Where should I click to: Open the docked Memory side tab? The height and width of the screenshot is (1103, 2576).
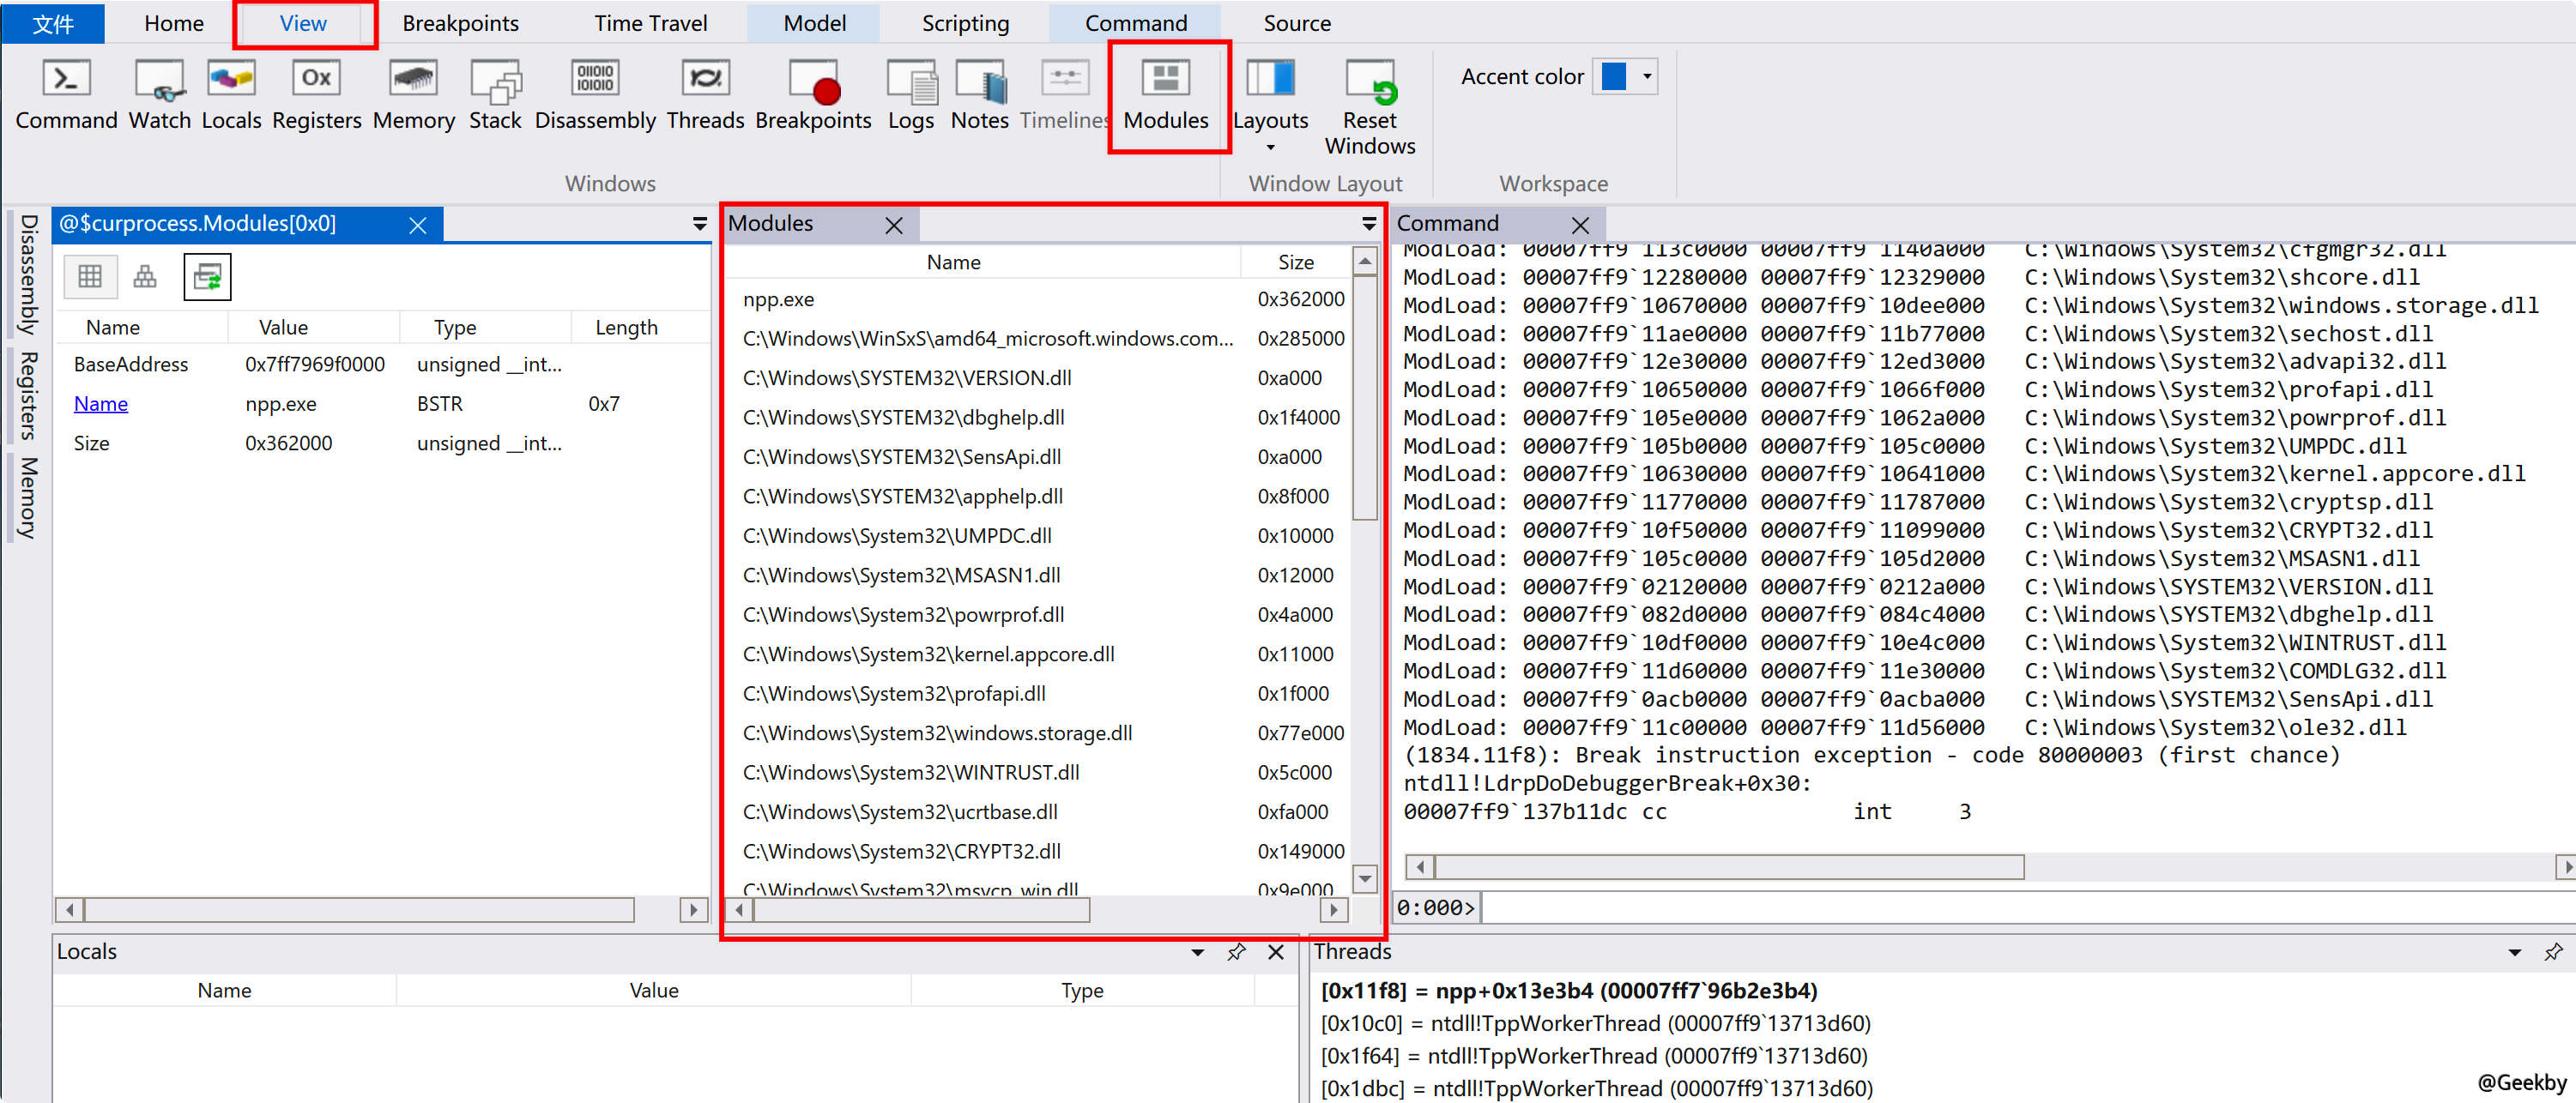point(28,498)
